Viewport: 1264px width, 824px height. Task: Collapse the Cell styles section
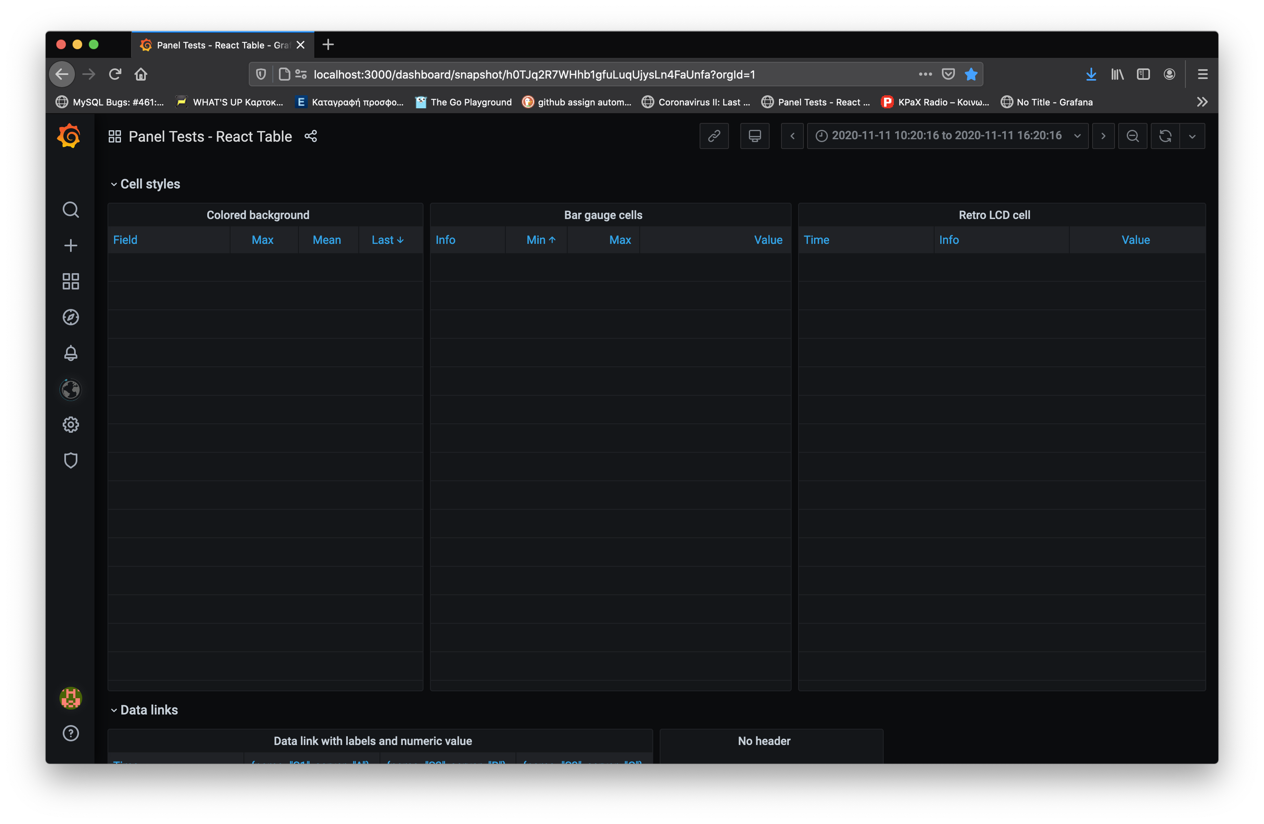(145, 183)
